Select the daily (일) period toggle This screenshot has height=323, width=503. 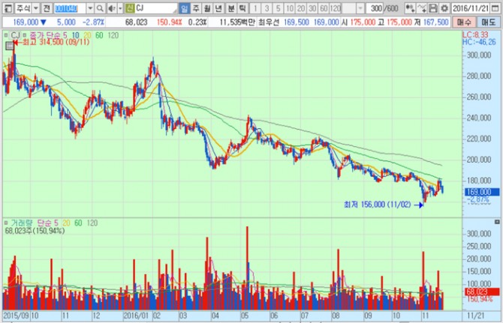(185, 7)
